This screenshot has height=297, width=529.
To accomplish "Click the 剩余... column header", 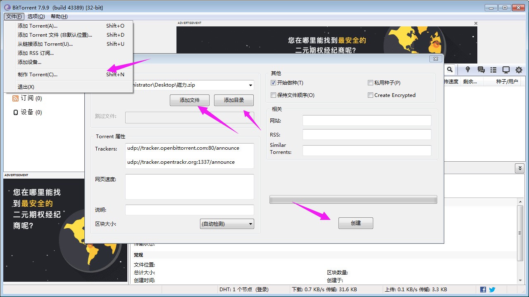I will [x=470, y=82].
